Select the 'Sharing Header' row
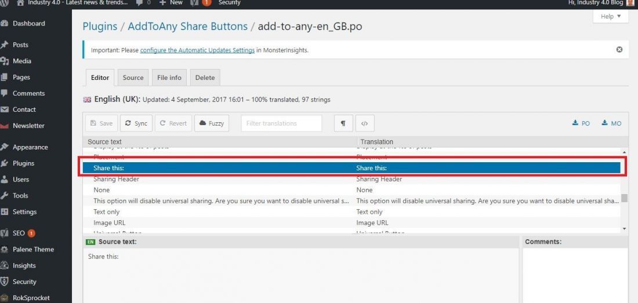Image resolution: width=638 pixels, height=303 pixels. pyautogui.click(x=351, y=179)
